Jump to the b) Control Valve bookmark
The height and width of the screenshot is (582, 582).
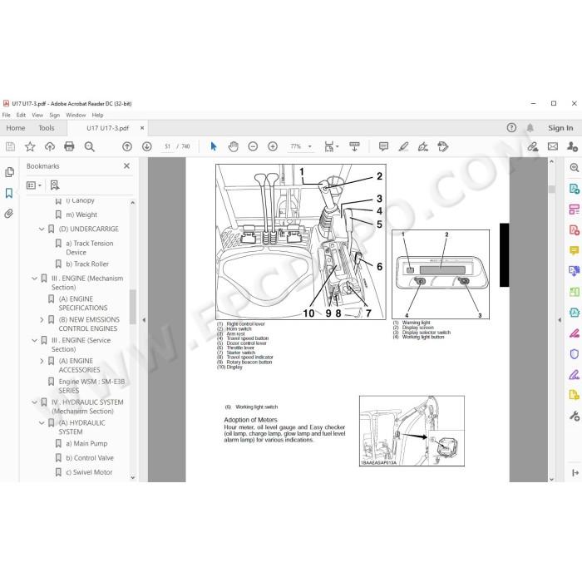click(90, 458)
